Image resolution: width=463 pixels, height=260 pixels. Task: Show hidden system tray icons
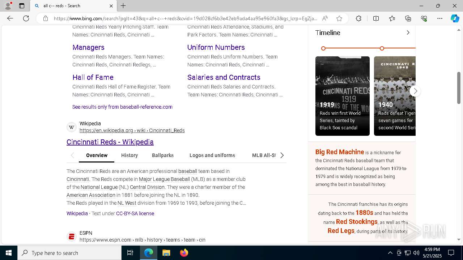[390, 253]
